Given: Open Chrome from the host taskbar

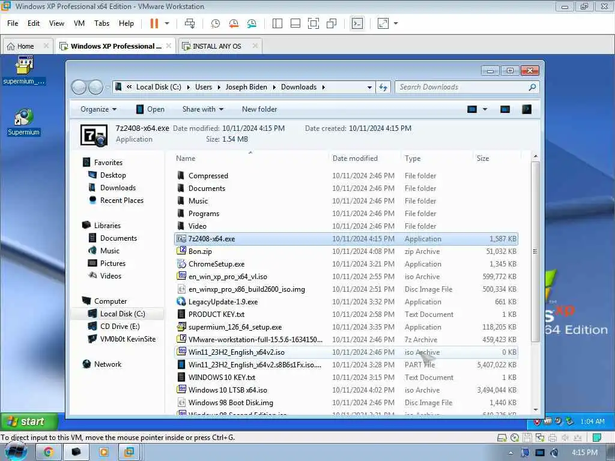Looking at the screenshot, I should pyautogui.click(x=48, y=452).
